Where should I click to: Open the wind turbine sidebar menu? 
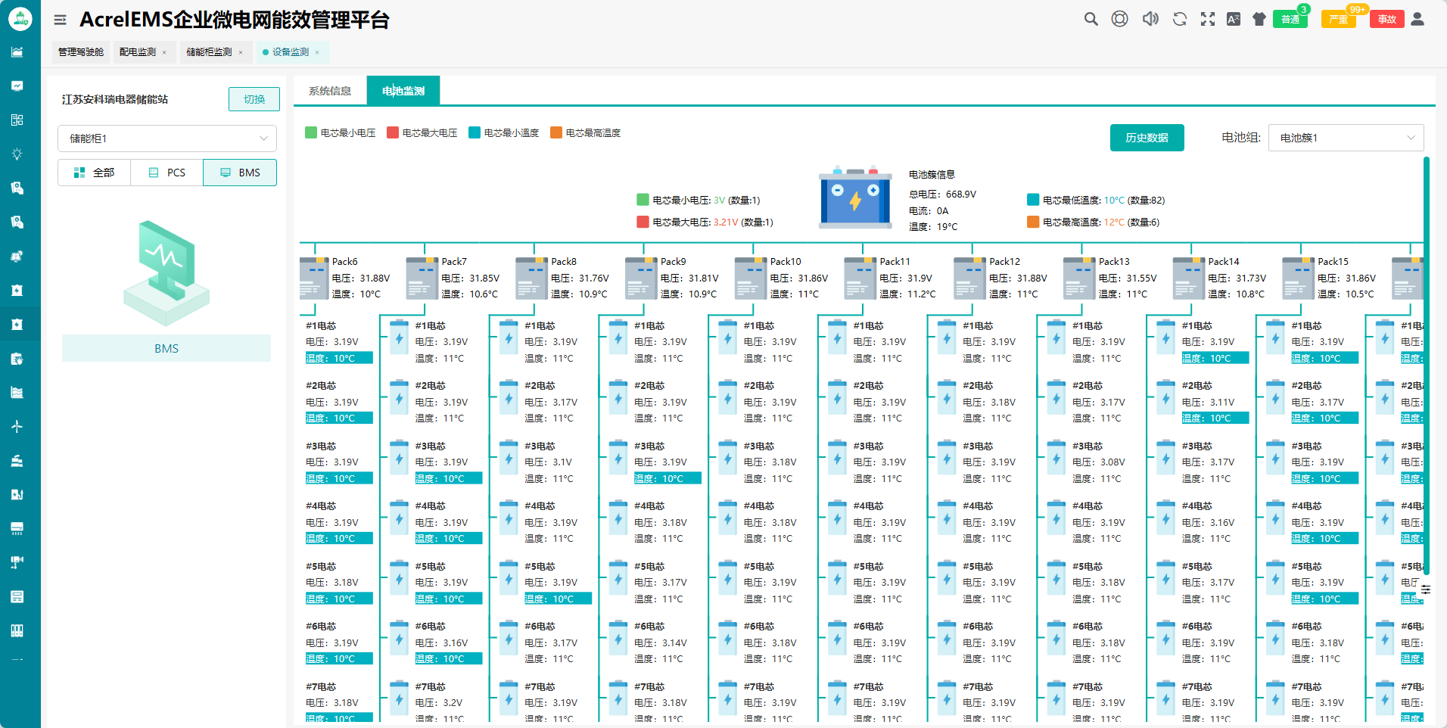click(x=17, y=426)
